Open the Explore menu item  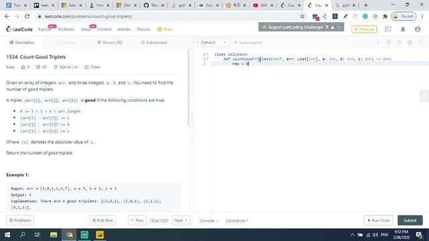[45, 29]
